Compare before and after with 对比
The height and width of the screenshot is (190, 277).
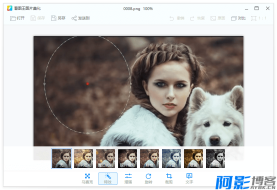point(238,18)
